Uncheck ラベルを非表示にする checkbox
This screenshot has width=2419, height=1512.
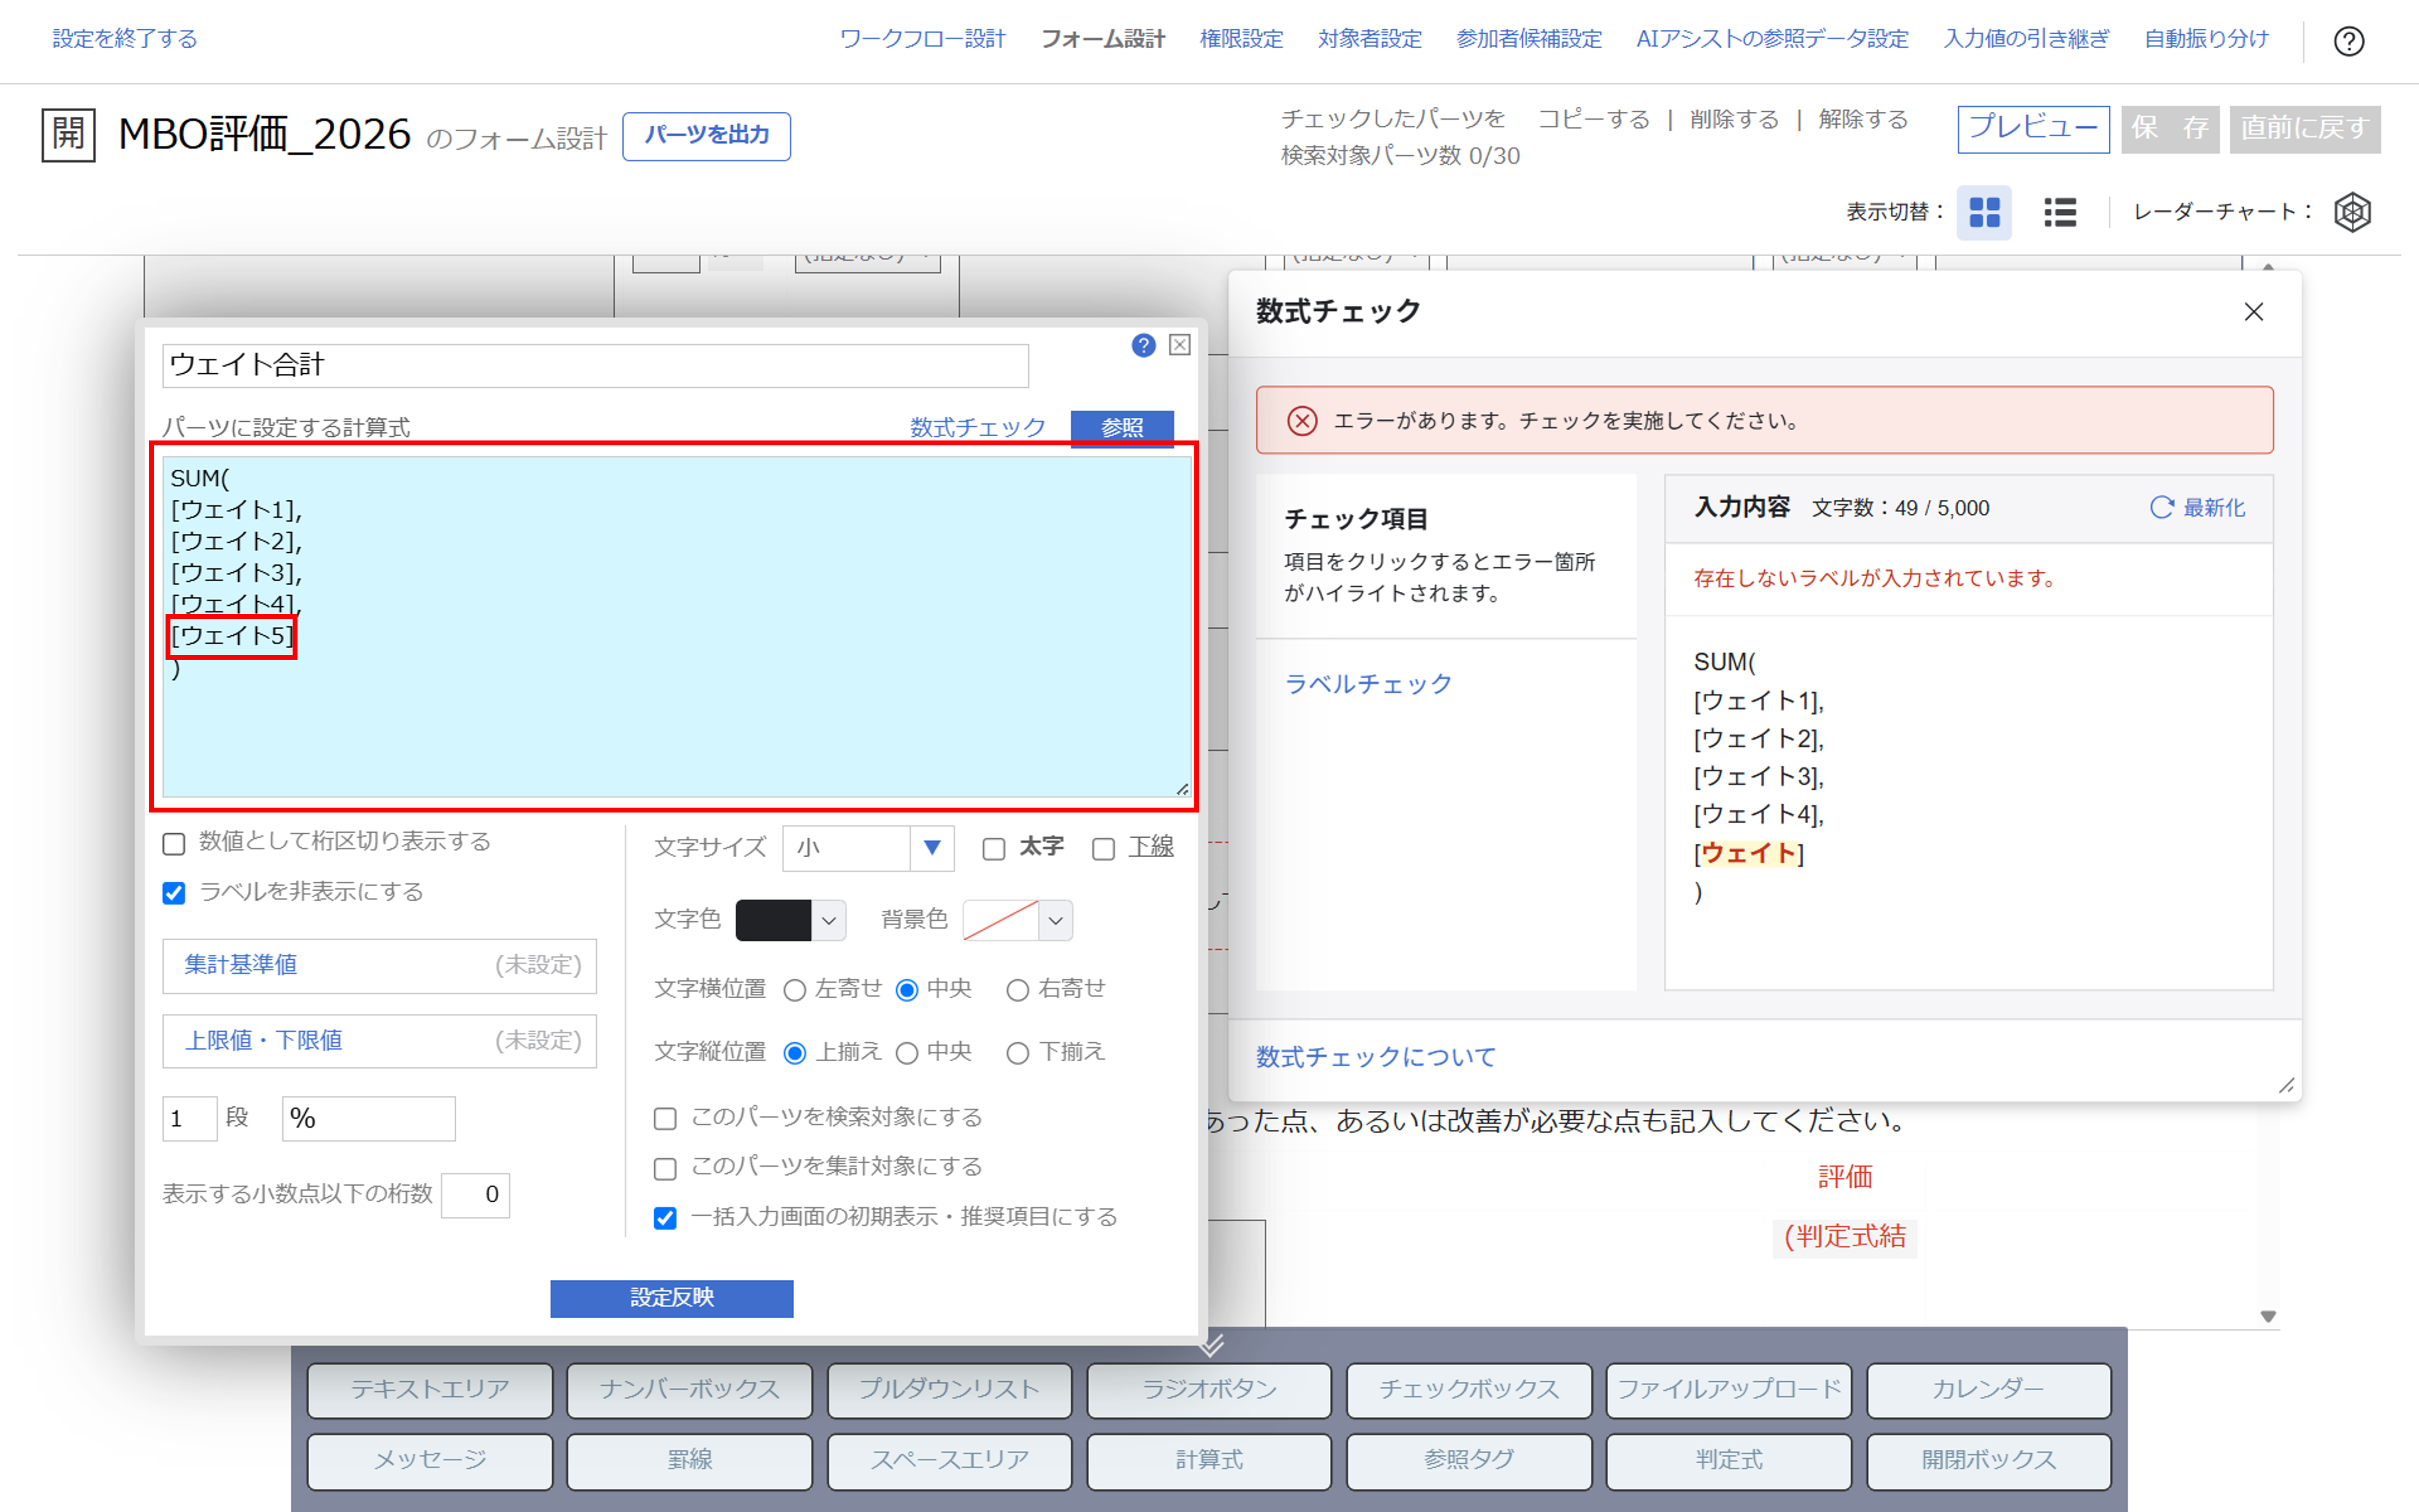pos(174,893)
